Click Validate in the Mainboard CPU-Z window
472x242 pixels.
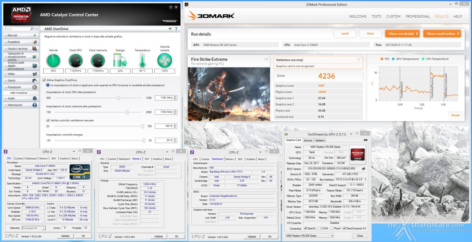tap(252, 236)
